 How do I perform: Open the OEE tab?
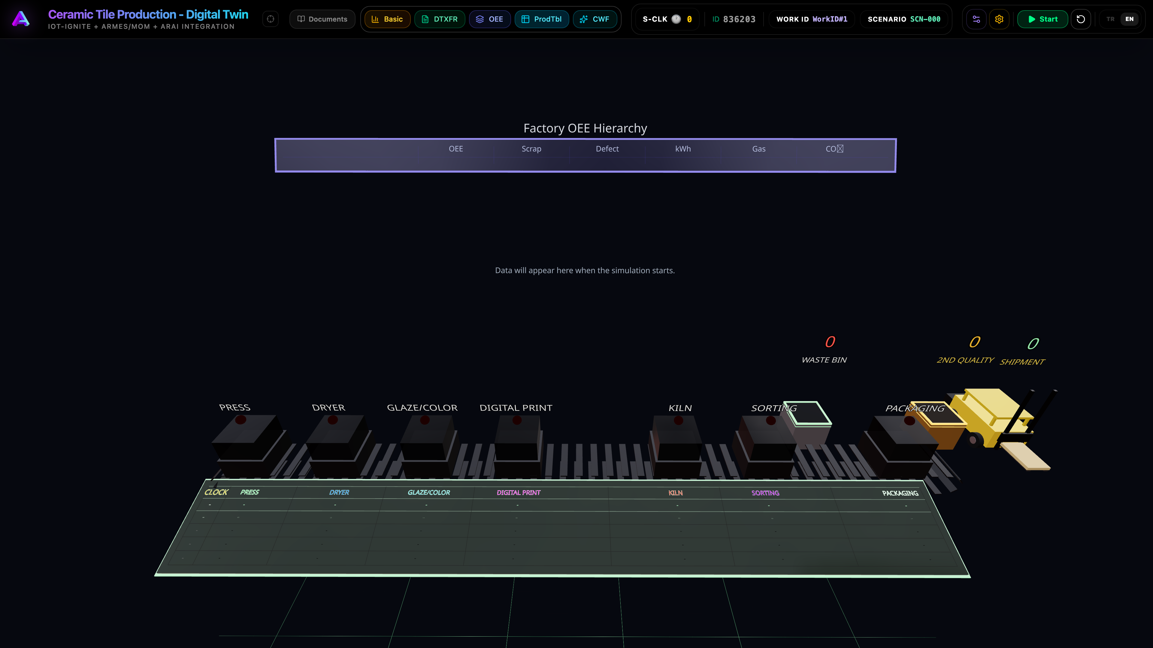[x=490, y=19]
